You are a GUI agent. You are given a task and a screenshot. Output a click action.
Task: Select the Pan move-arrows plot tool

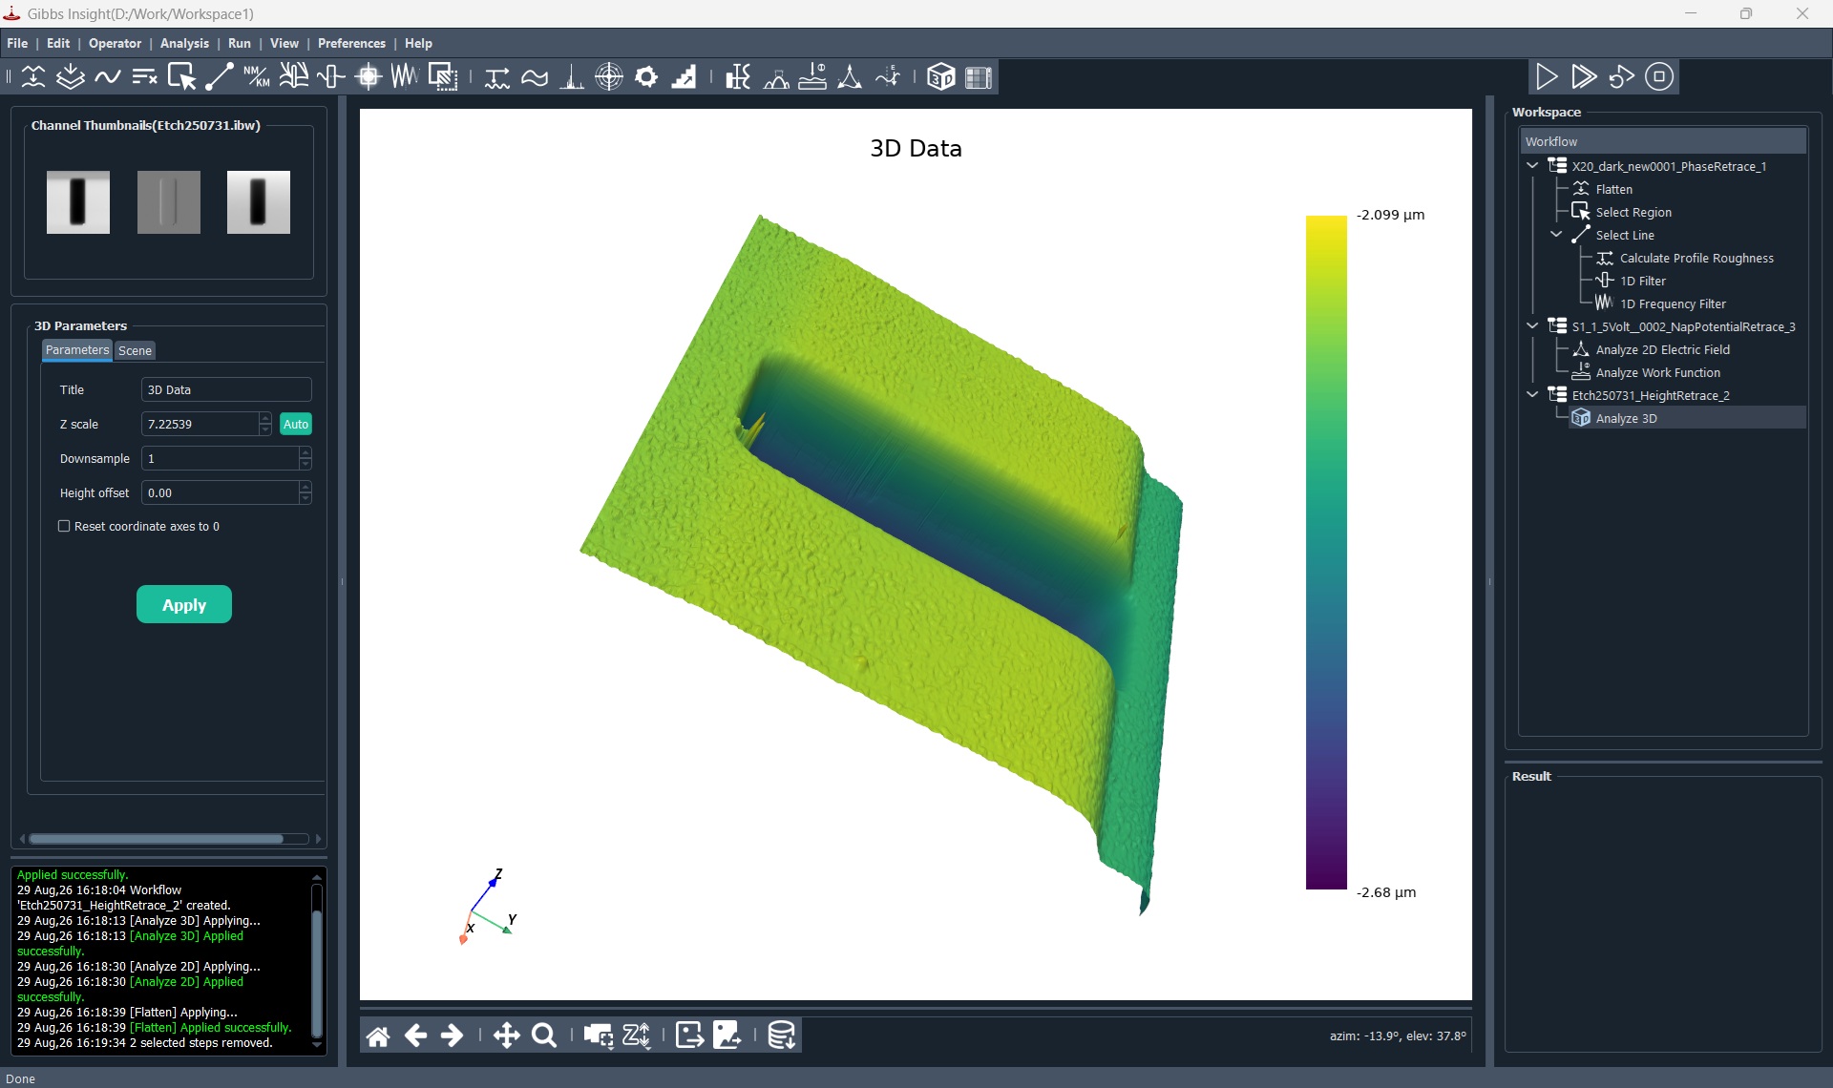click(x=507, y=1036)
